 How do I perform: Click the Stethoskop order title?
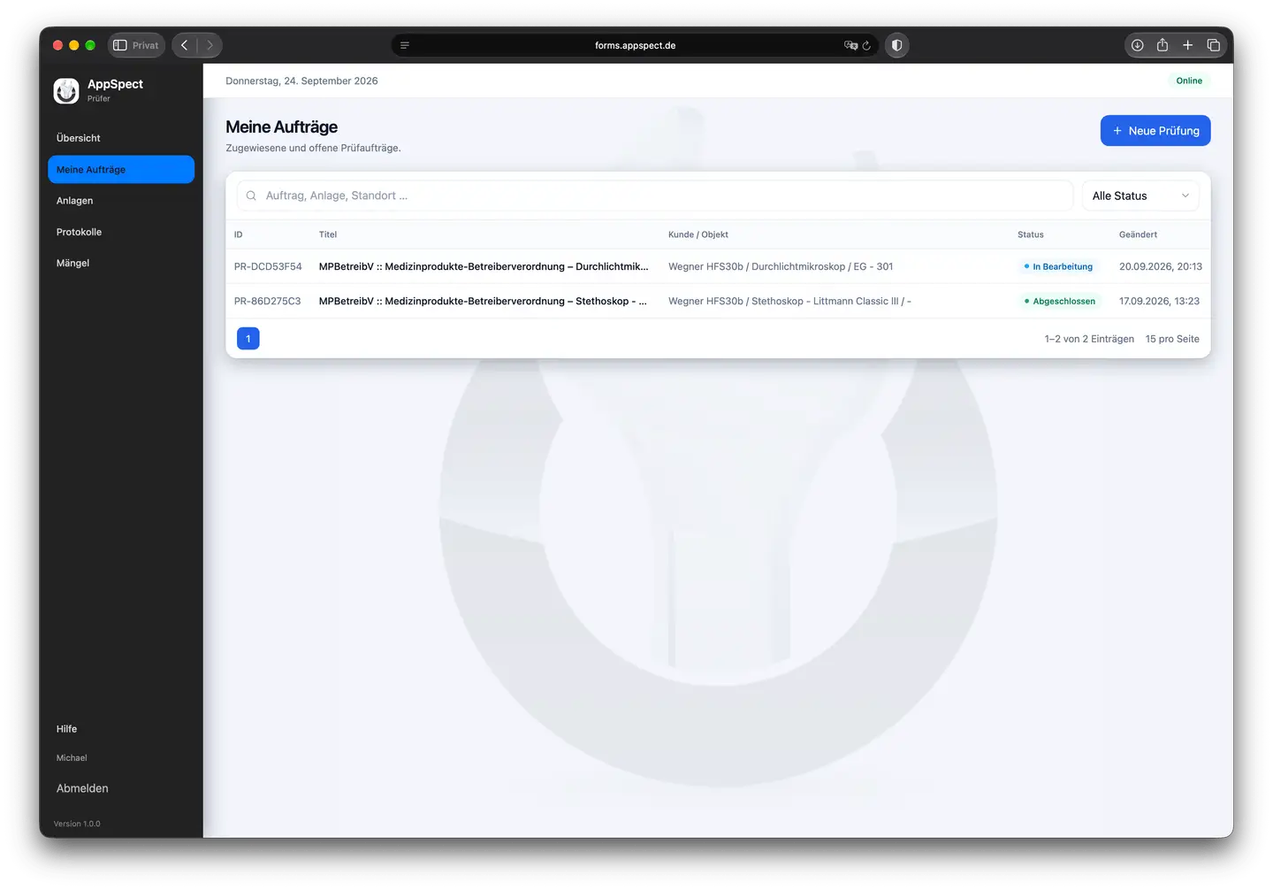[x=483, y=301]
